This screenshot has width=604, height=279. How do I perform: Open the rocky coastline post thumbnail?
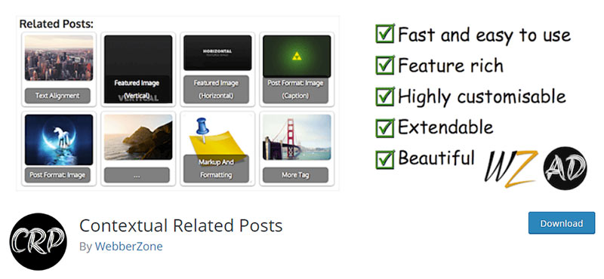(x=138, y=137)
